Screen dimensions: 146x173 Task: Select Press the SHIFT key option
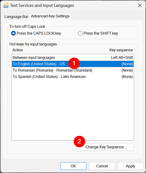[x=98, y=33]
